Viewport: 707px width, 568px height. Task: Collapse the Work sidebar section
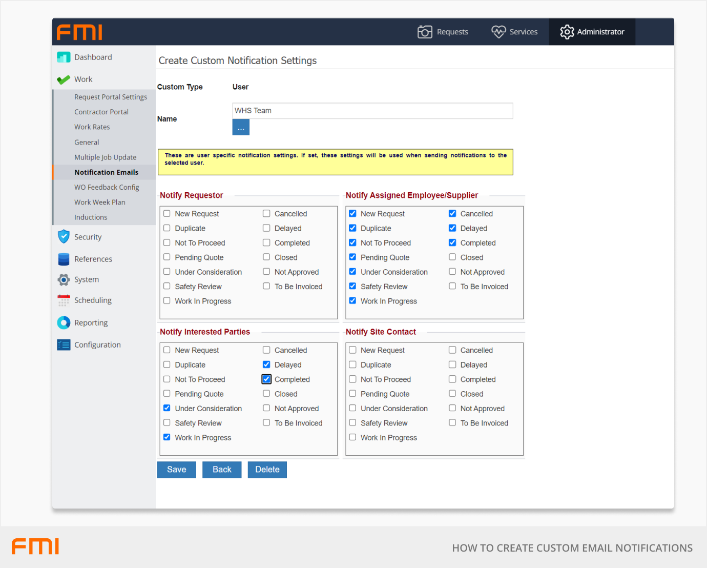(83, 79)
